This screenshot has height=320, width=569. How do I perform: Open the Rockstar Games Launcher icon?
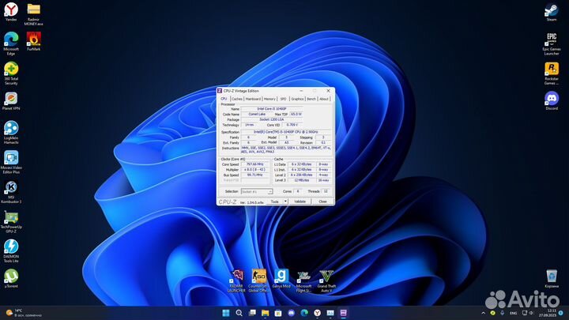pos(552,73)
